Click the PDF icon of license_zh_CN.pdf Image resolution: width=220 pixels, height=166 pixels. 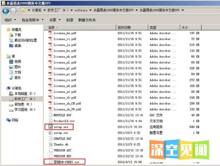(x=50, y=103)
